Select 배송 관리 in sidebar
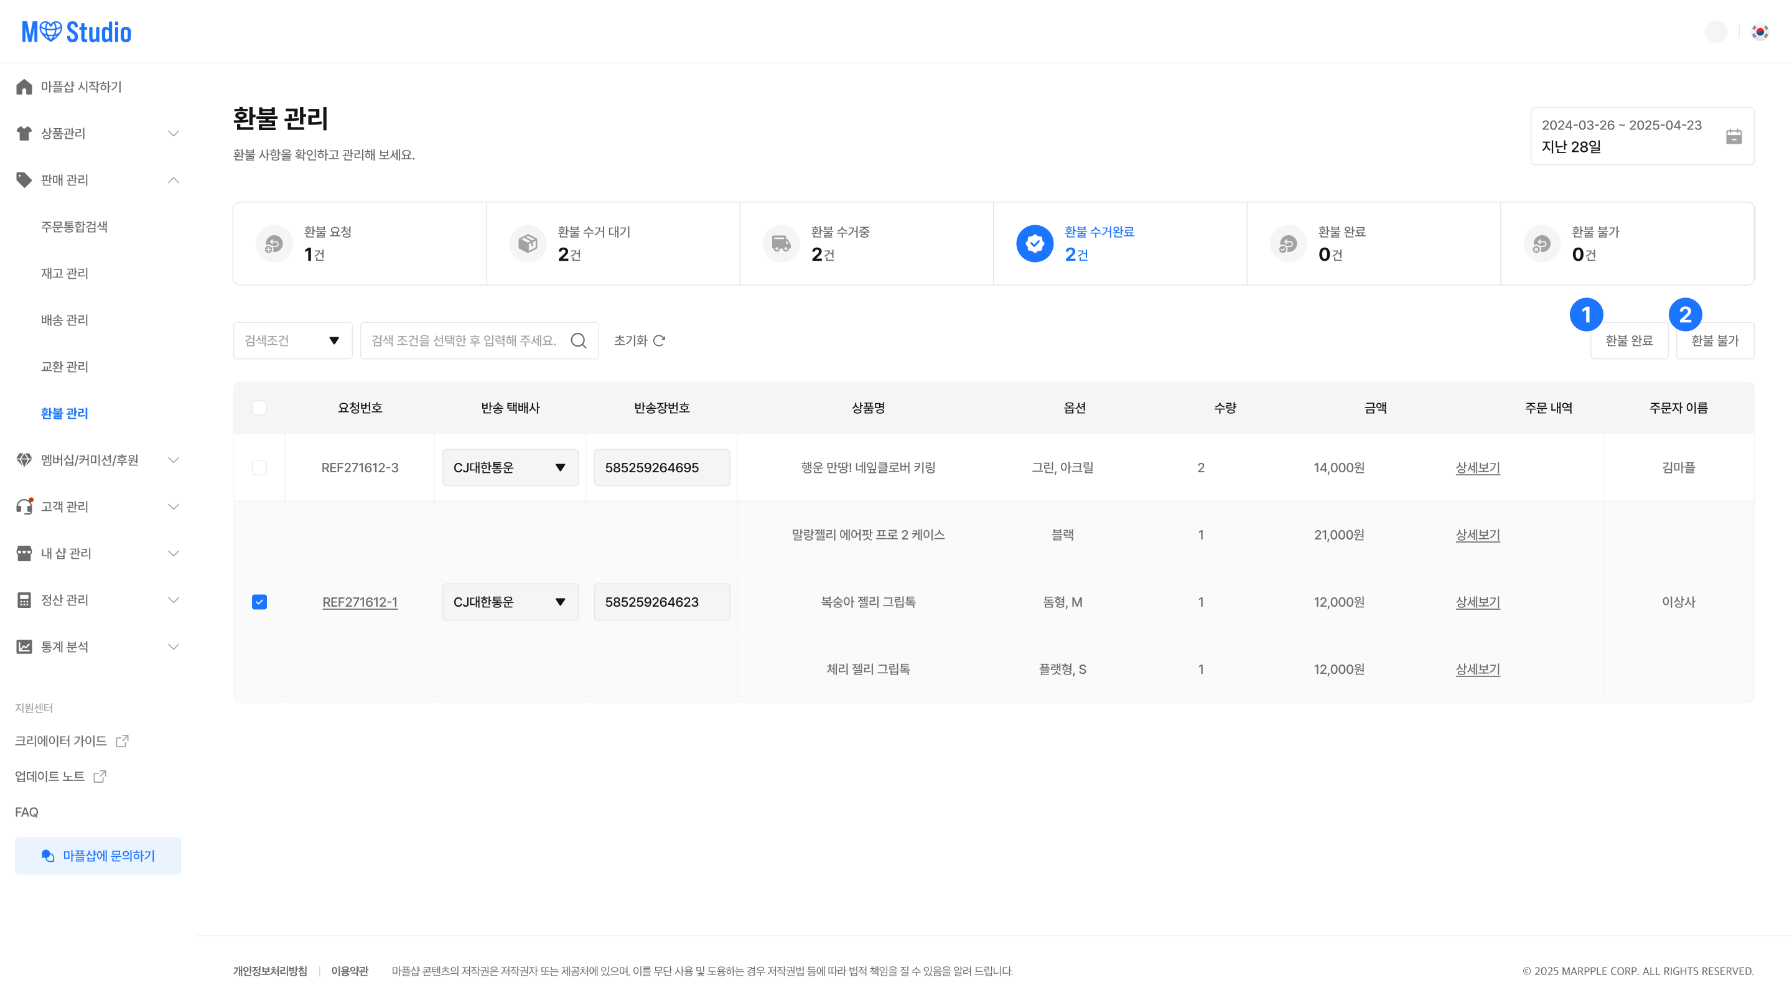 tap(65, 320)
